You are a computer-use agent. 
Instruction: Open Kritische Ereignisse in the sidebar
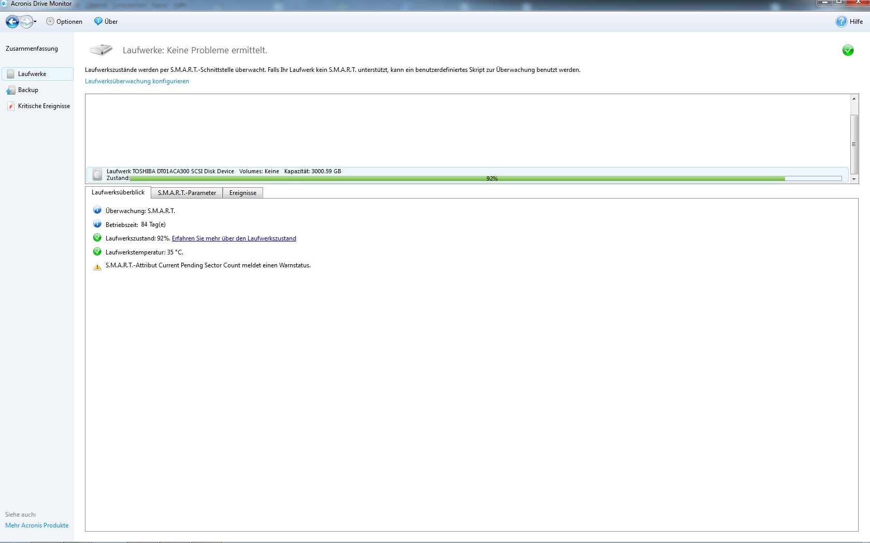tap(44, 106)
